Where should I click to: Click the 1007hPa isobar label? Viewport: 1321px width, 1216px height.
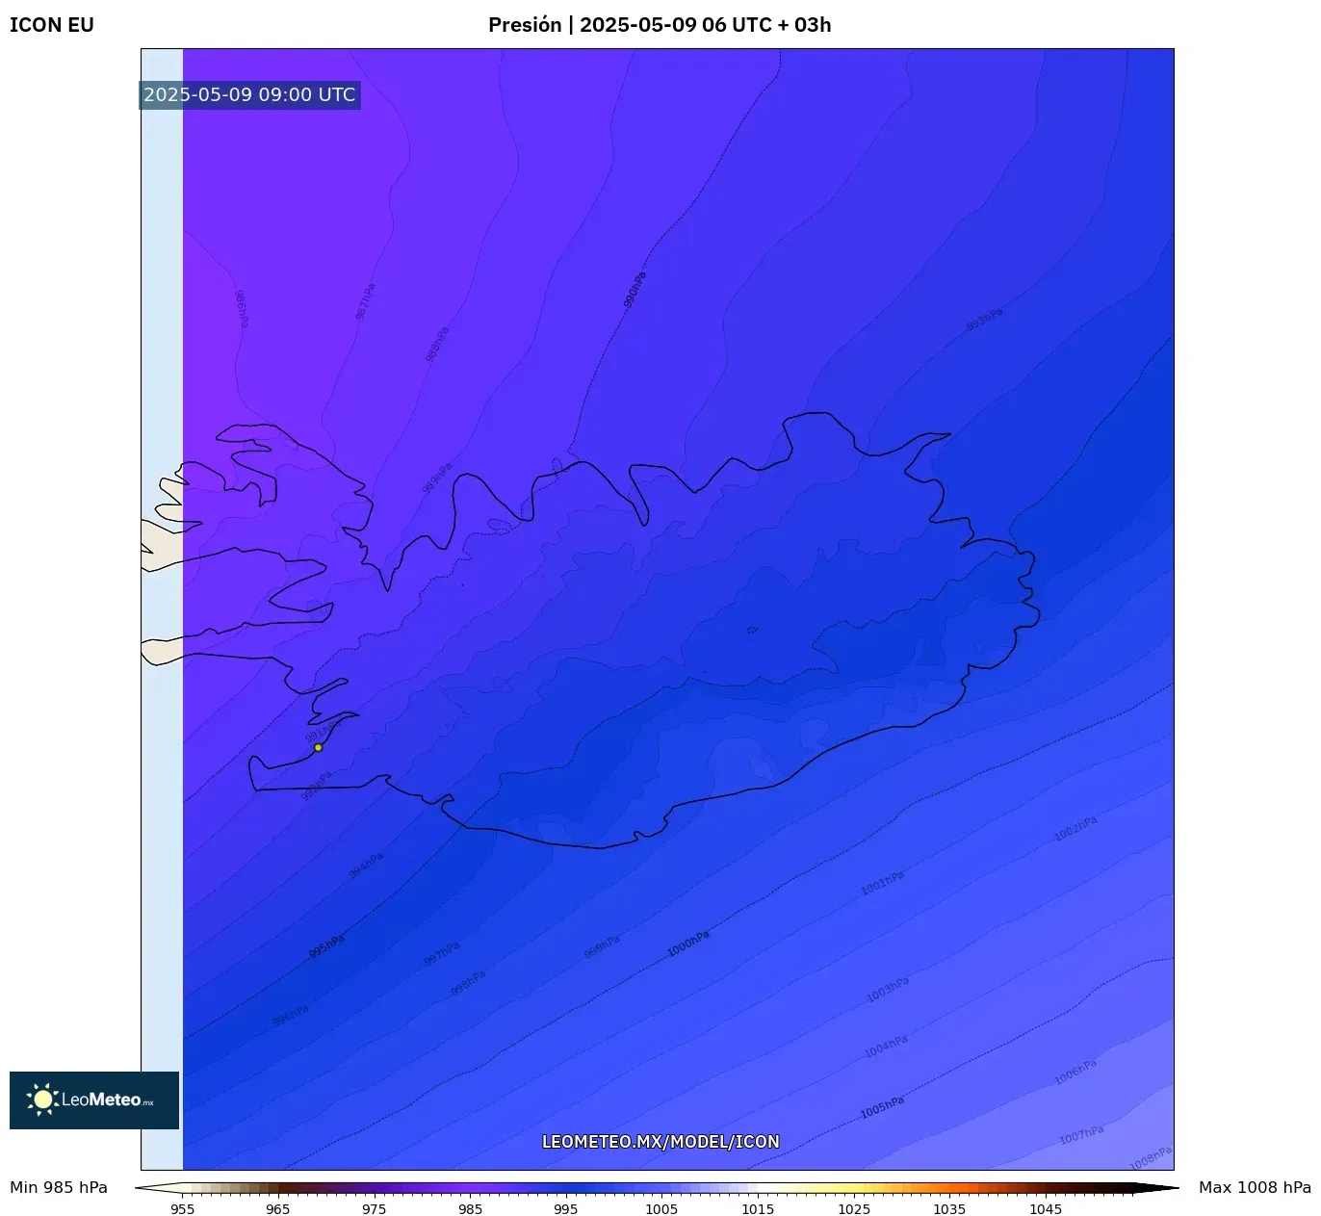coord(1081,1136)
